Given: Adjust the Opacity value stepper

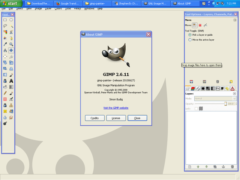Looking at the screenshot, I should point(236,104).
